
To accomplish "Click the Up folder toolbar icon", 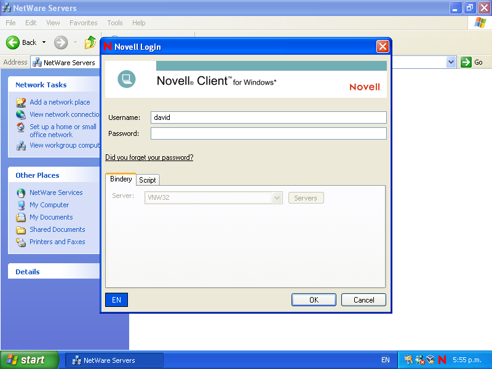I will coord(90,42).
